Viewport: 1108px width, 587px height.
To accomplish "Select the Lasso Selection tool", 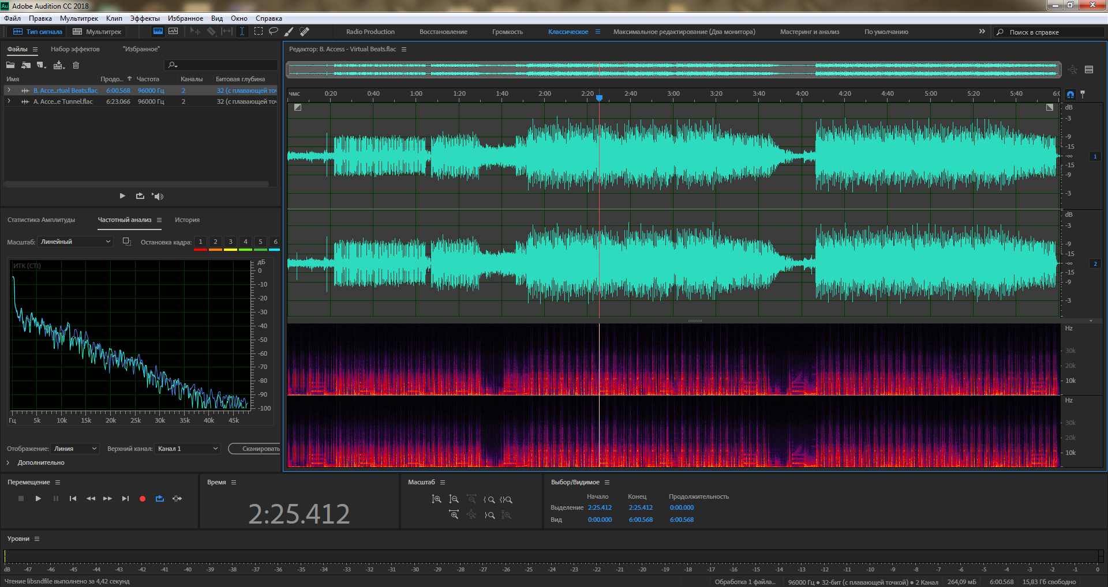I will (x=274, y=32).
